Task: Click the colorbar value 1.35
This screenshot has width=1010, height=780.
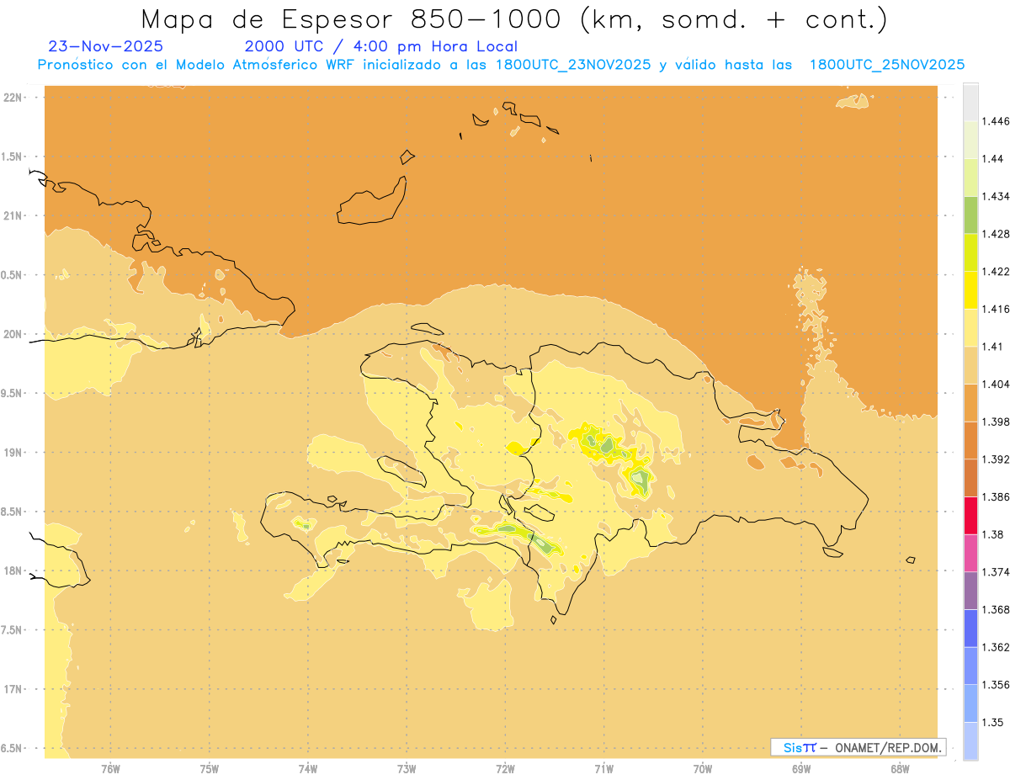Action: (x=993, y=722)
